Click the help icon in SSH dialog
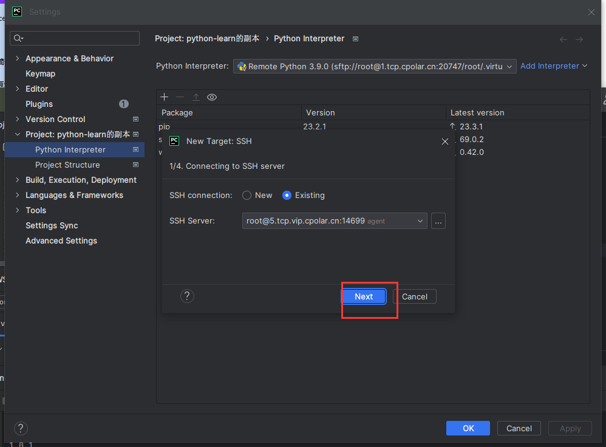This screenshot has width=606, height=447. 188,296
